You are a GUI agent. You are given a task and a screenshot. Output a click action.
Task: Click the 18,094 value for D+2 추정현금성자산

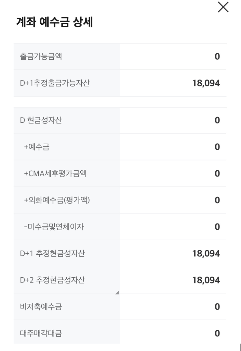pyautogui.click(x=206, y=280)
